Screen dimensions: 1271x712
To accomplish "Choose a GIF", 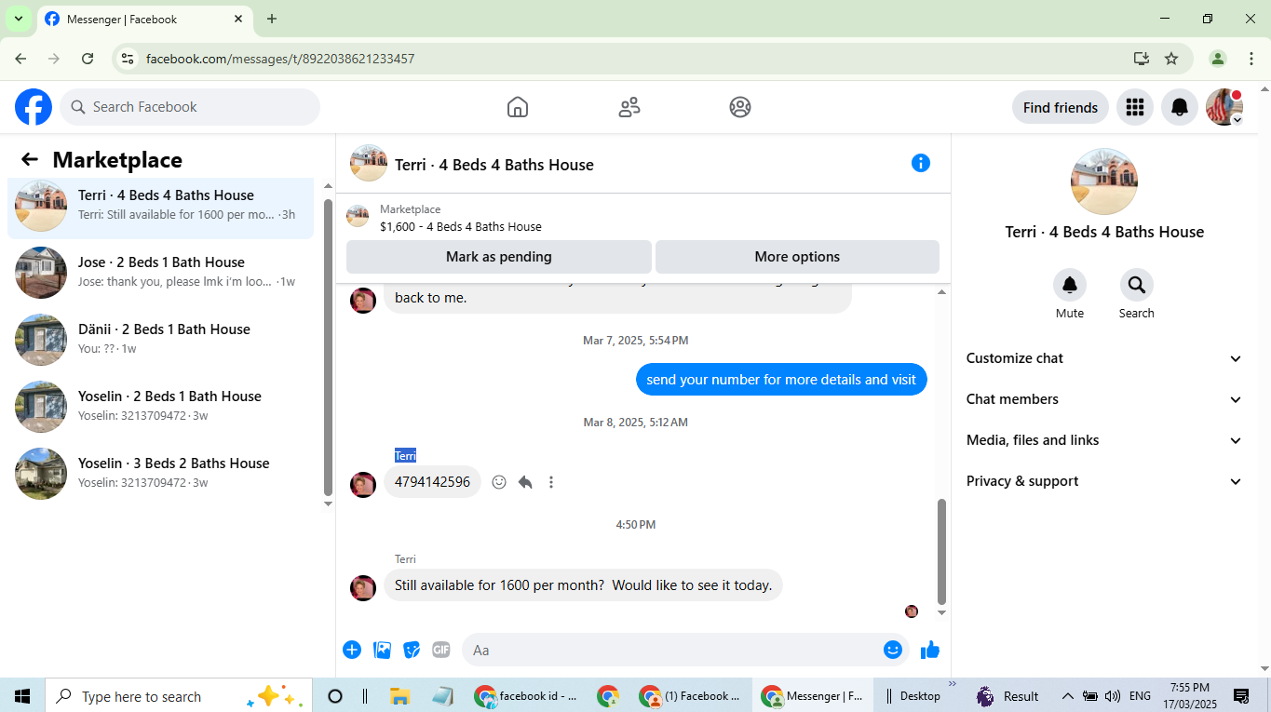I will tap(441, 650).
